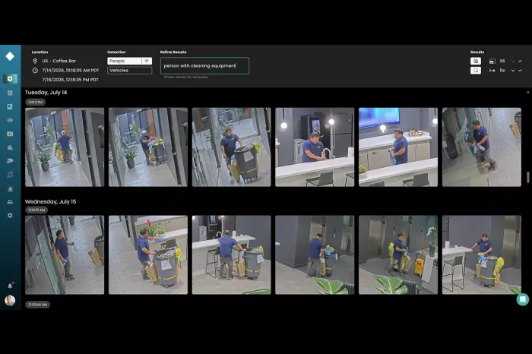Open the siren alarm icon in sidebar
Screen dimensions: 532x354
pos(10,188)
